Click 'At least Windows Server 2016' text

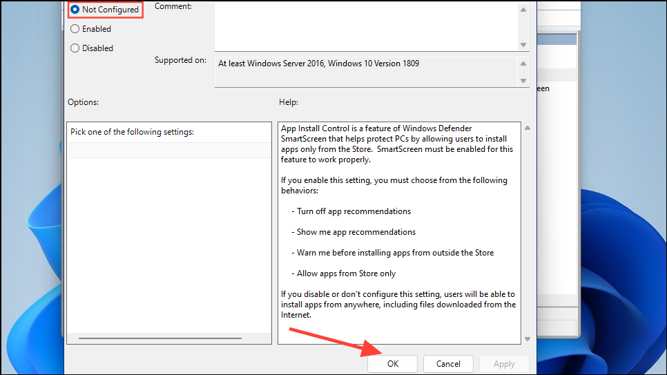(271, 64)
